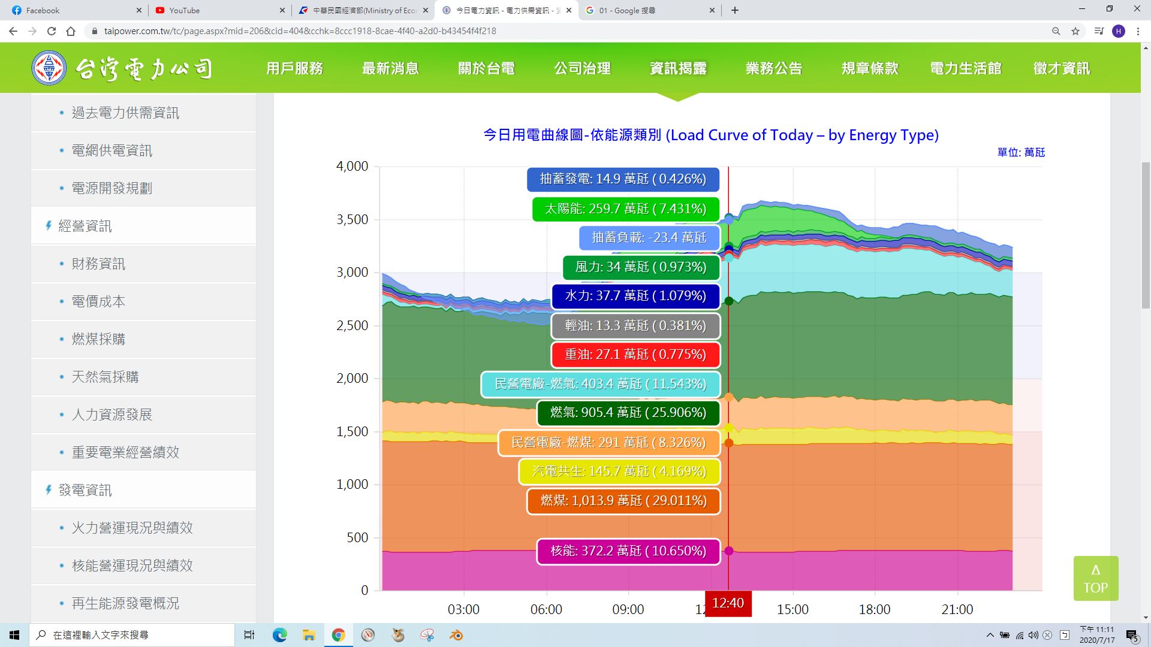Open the 業務公告 menu
Screen dimensions: 1151x647
774,68
